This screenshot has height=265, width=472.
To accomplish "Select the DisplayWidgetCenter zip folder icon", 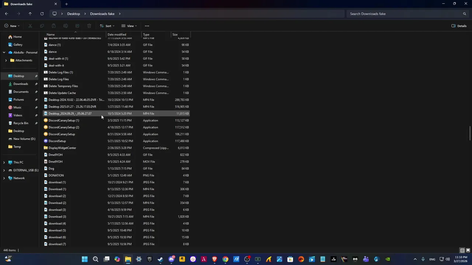I will tap(46, 148).
